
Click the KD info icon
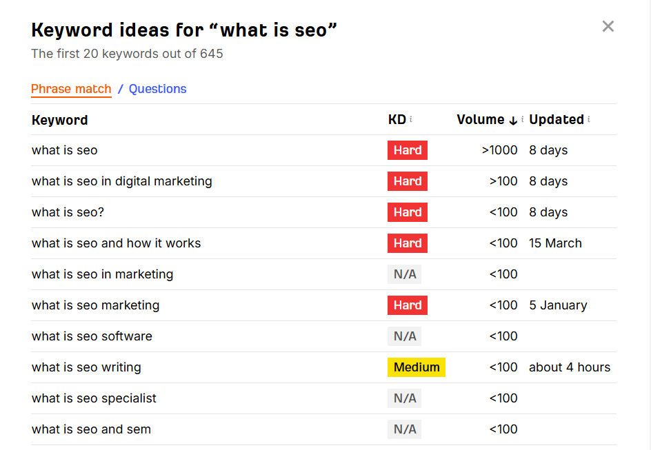pos(411,119)
